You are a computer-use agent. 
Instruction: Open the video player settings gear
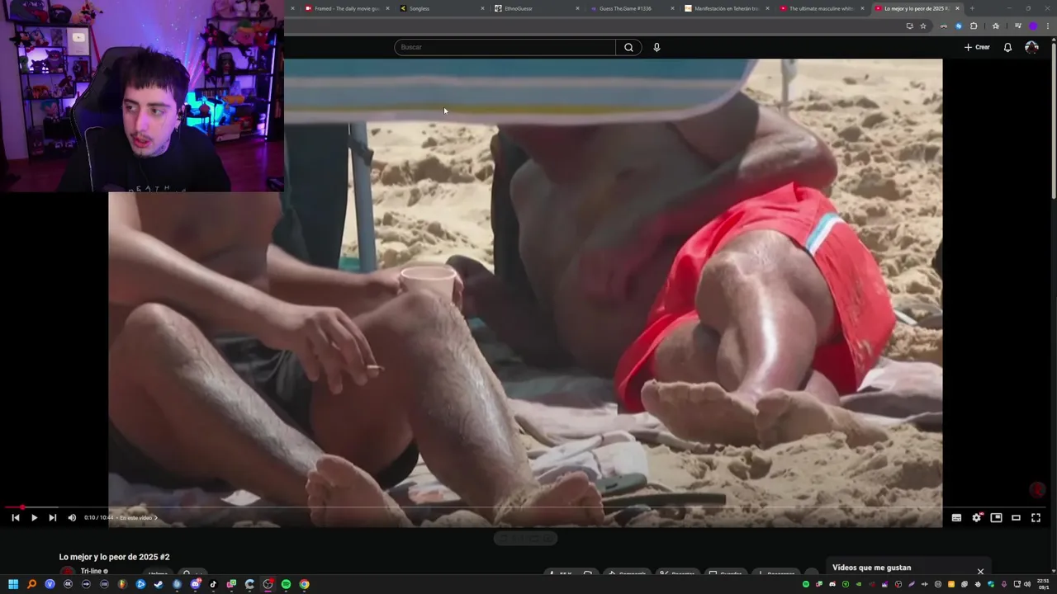976,517
